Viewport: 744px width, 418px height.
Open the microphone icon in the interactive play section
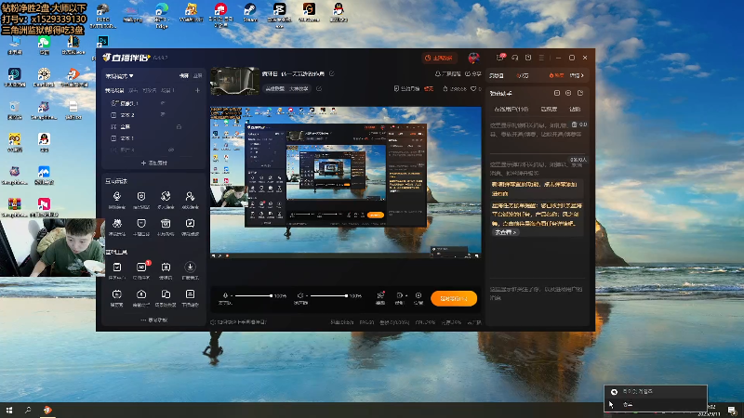pyautogui.click(x=117, y=196)
